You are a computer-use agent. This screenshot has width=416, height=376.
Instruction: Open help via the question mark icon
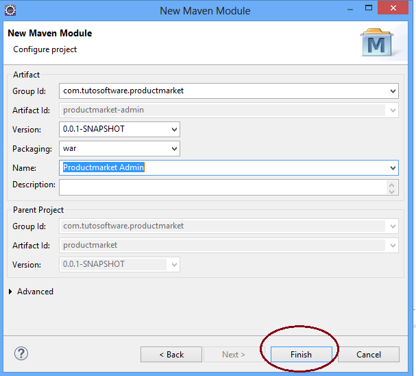pos(21,353)
